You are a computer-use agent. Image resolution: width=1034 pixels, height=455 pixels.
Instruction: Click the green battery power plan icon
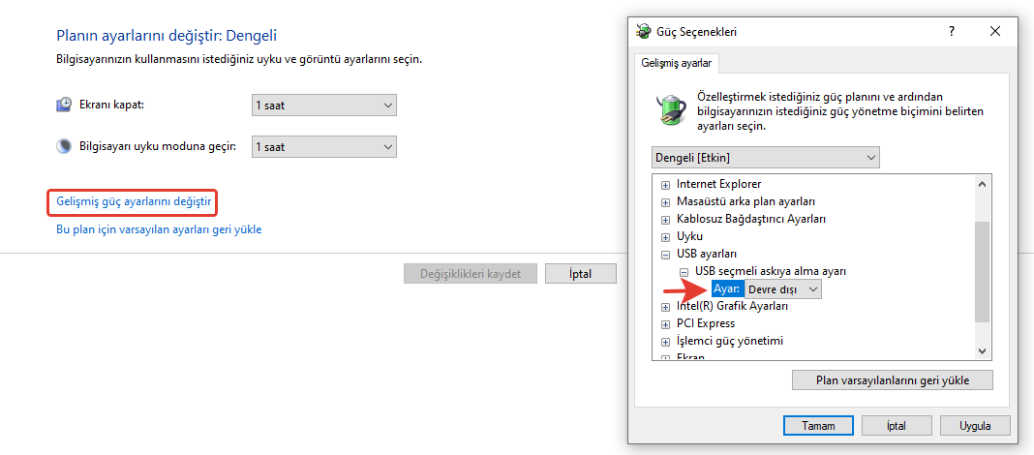(670, 108)
